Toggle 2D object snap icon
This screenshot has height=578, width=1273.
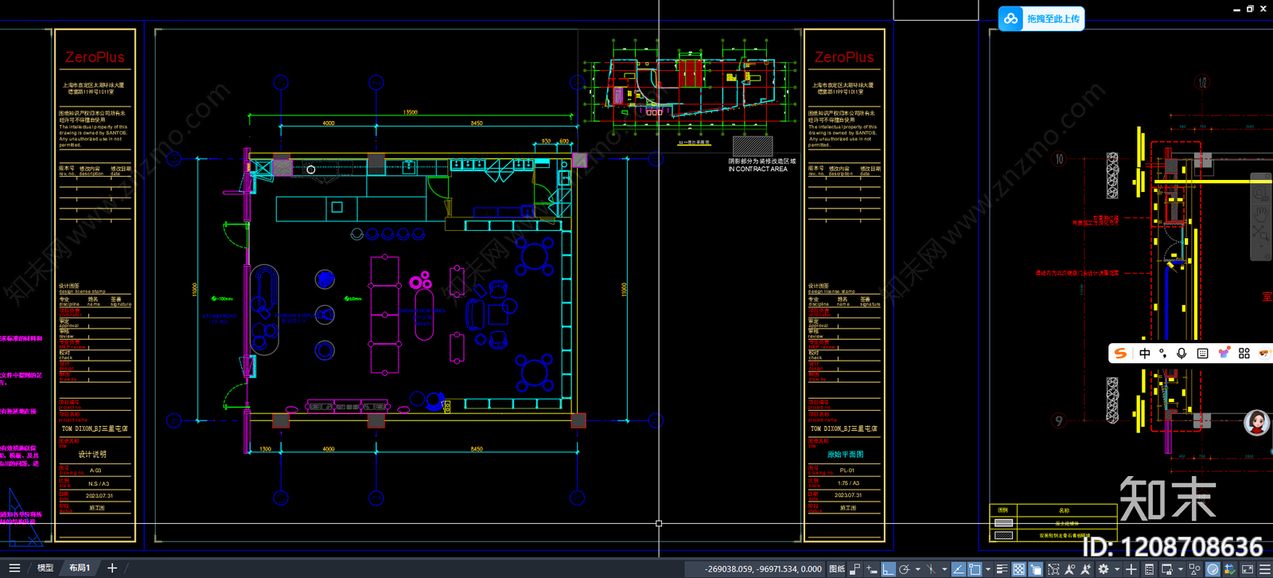click(x=975, y=569)
